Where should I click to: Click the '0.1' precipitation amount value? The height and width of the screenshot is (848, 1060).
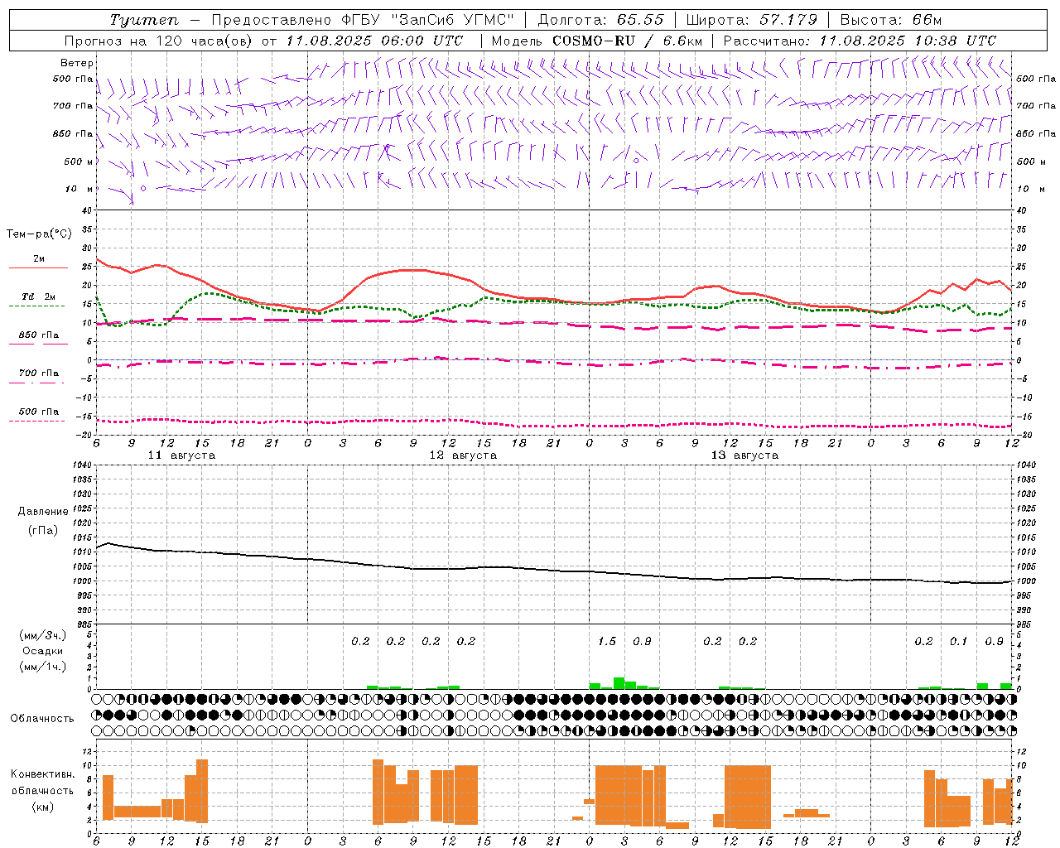pos(958,642)
